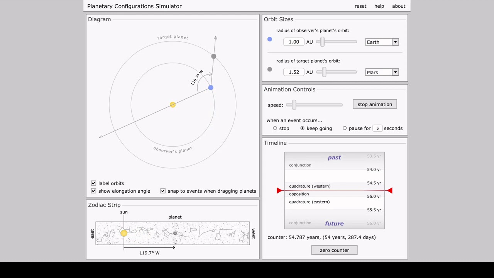Viewport: 494px width, 278px height.
Task: Click the 119.7° W value under Zodiac Strip
Action: (149, 253)
